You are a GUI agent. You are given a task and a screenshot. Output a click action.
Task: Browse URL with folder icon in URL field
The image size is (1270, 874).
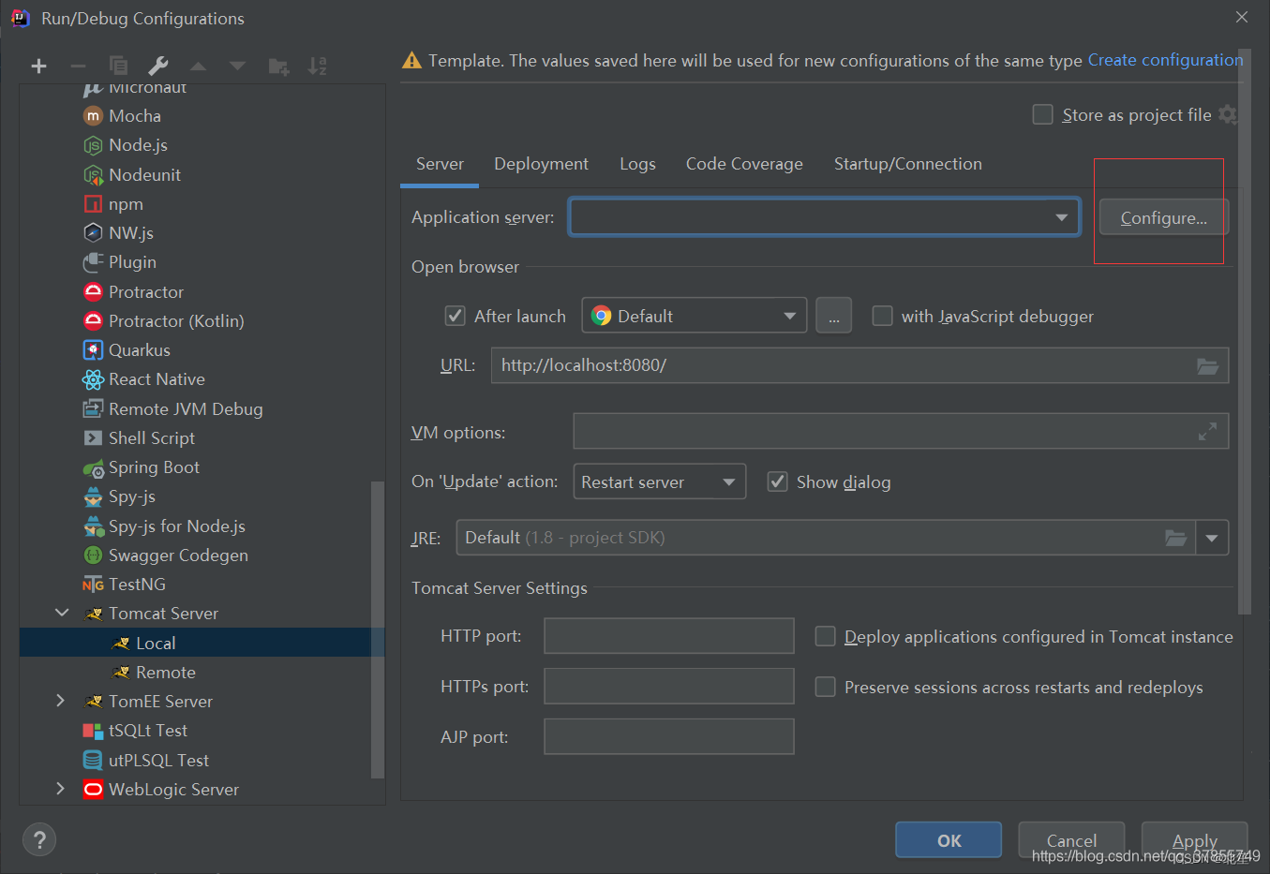(x=1207, y=366)
